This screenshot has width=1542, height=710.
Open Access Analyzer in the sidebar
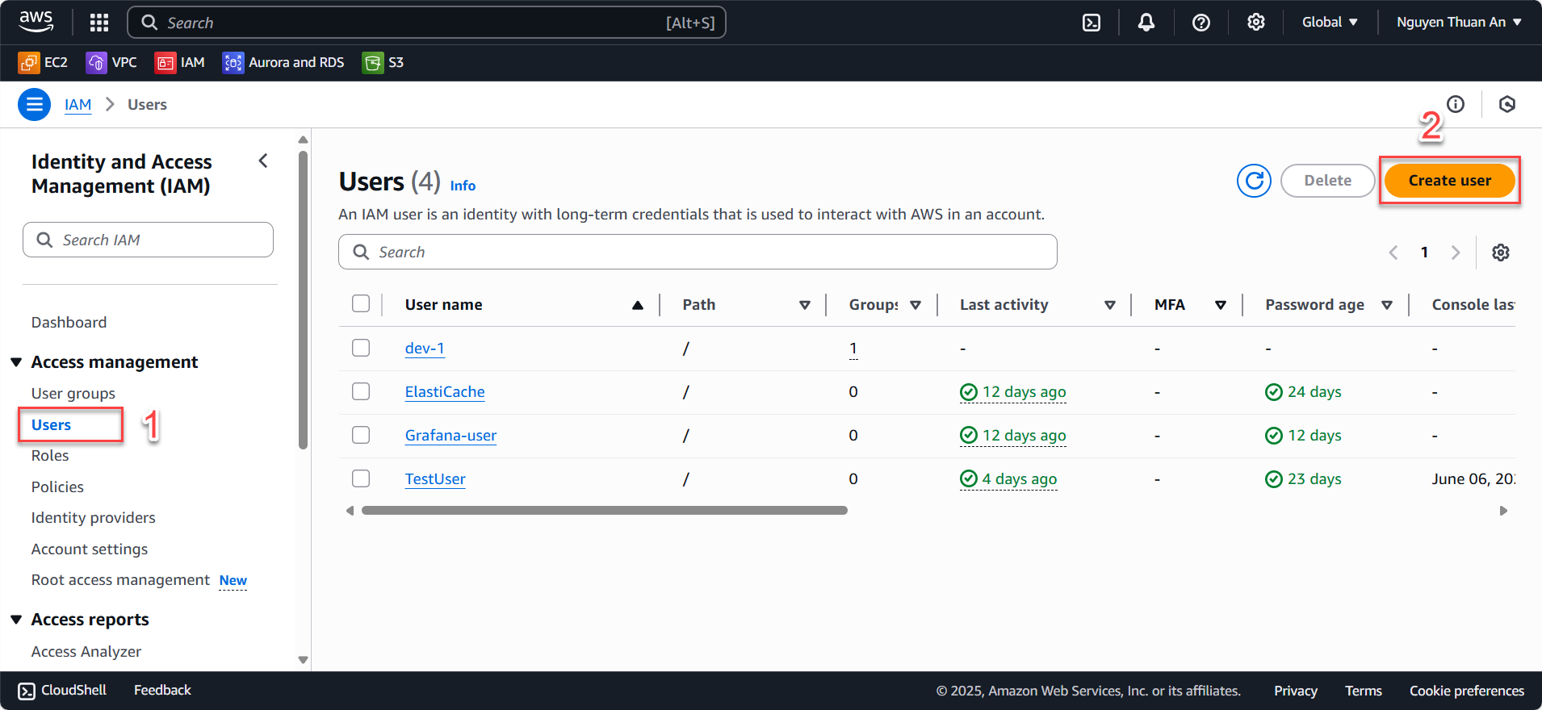[x=86, y=652]
